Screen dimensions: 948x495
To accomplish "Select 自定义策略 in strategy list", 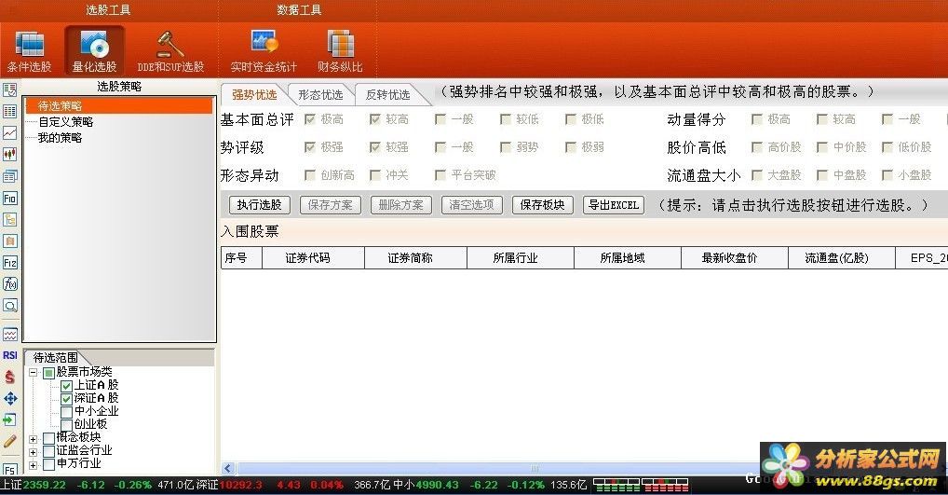I will (66, 121).
